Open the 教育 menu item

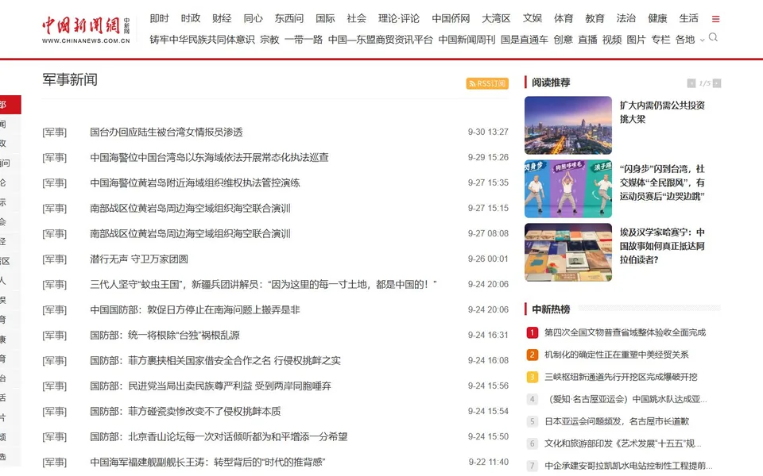(595, 18)
